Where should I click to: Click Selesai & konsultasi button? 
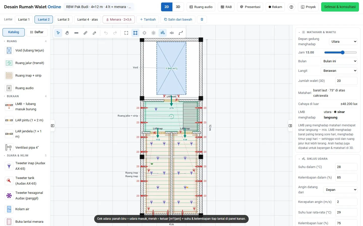point(340,7)
